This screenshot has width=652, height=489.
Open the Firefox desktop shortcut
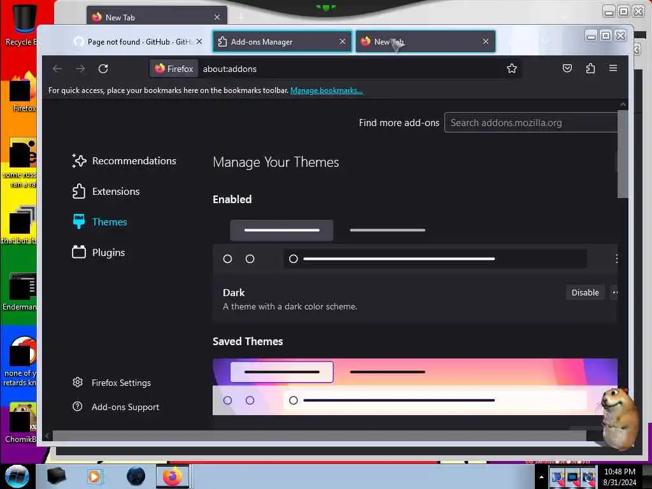24,92
